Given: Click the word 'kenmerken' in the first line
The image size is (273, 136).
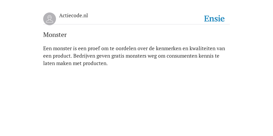Looking at the screenshot, I should pos(168,48).
